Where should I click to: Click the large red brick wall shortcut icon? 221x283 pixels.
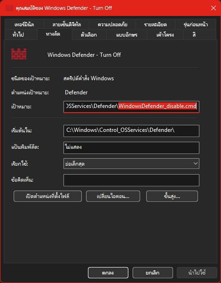[19, 54]
